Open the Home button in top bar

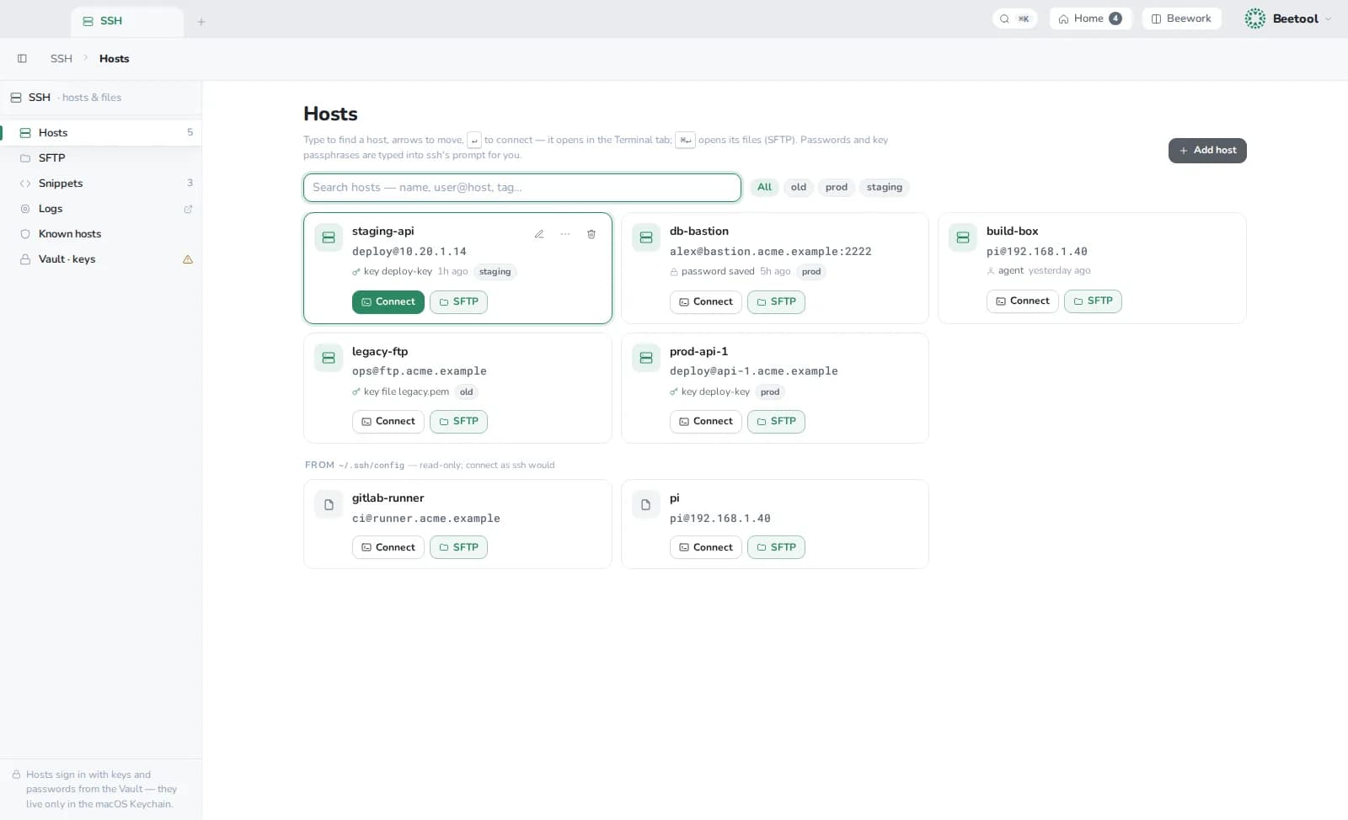pyautogui.click(x=1090, y=19)
